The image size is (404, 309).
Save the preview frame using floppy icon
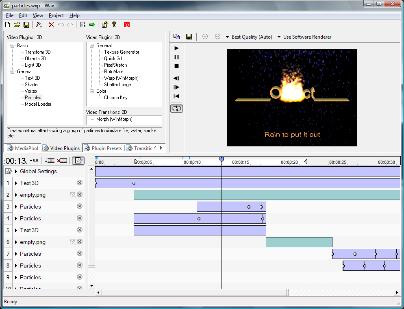click(189, 37)
